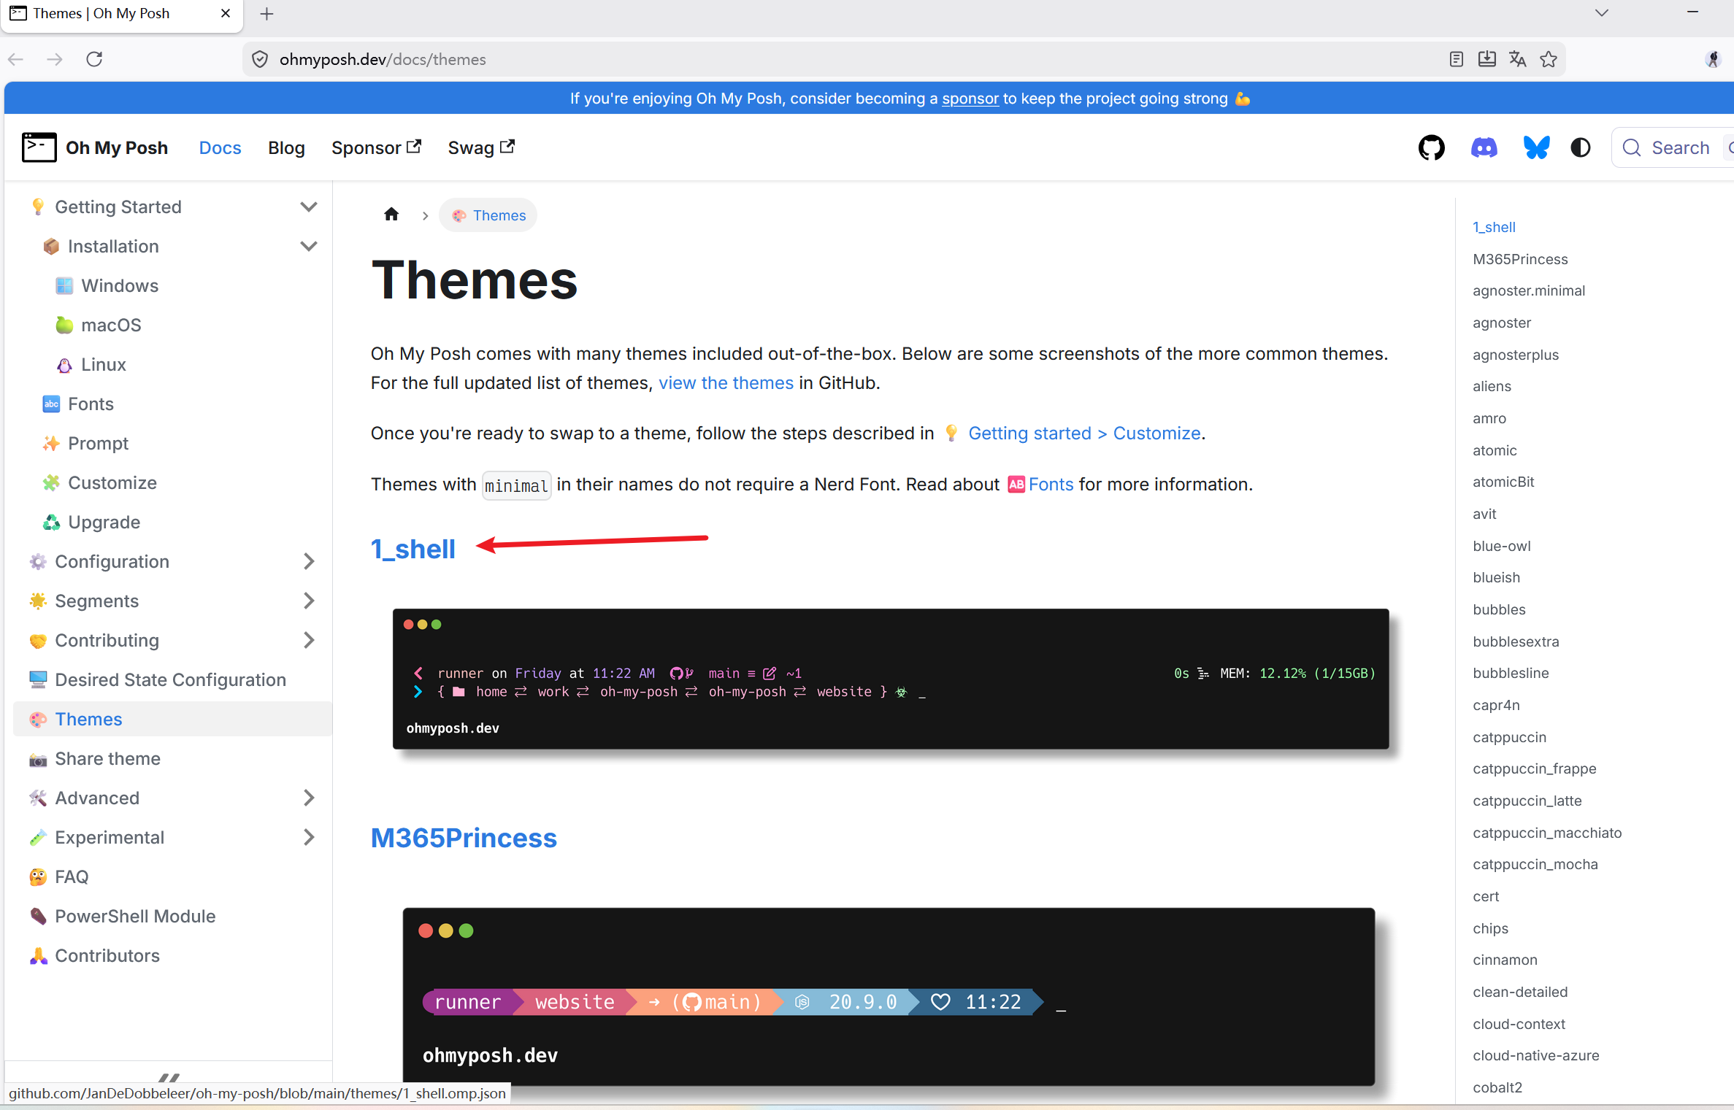The image size is (1734, 1110).
Task: Open Windows installation page in sidebar
Action: pos(120,286)
